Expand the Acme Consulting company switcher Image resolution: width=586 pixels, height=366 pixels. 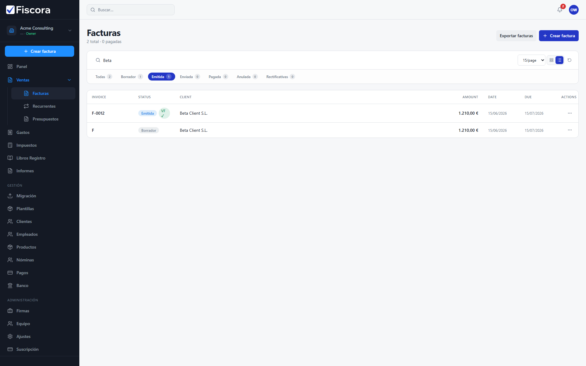(x=40, y=30)
